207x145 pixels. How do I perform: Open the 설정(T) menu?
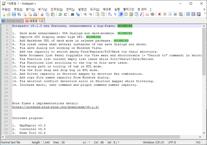point(83,9)
